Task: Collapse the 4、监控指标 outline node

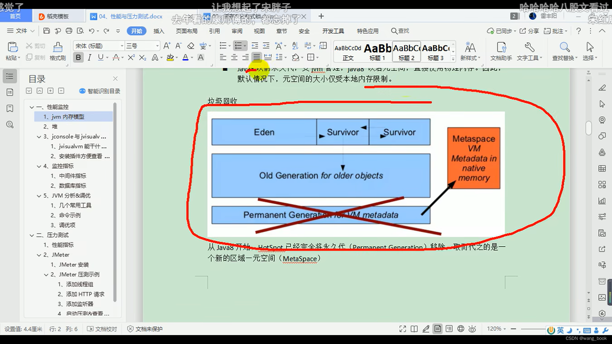Action: coord(39,166)
